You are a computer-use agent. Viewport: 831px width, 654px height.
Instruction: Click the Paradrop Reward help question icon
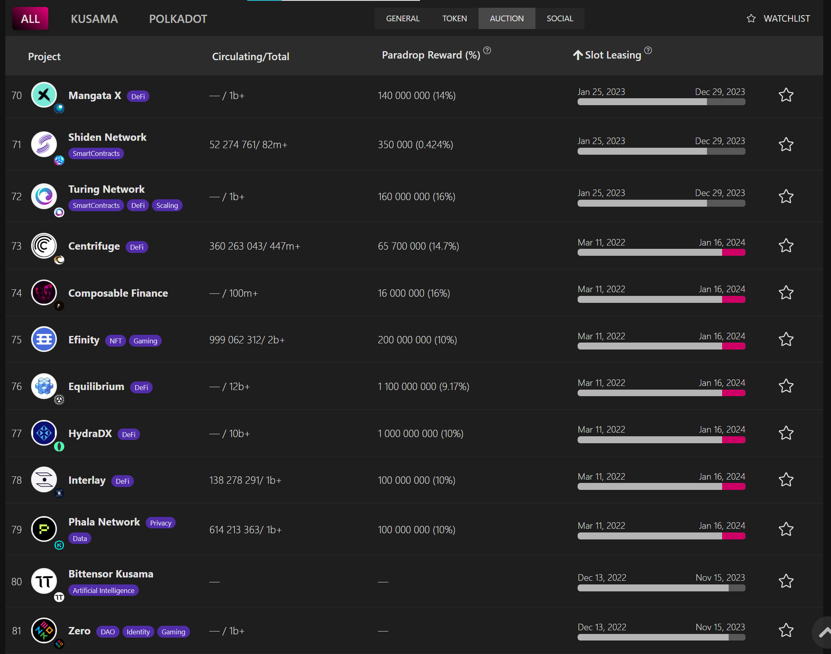(487, 50)
